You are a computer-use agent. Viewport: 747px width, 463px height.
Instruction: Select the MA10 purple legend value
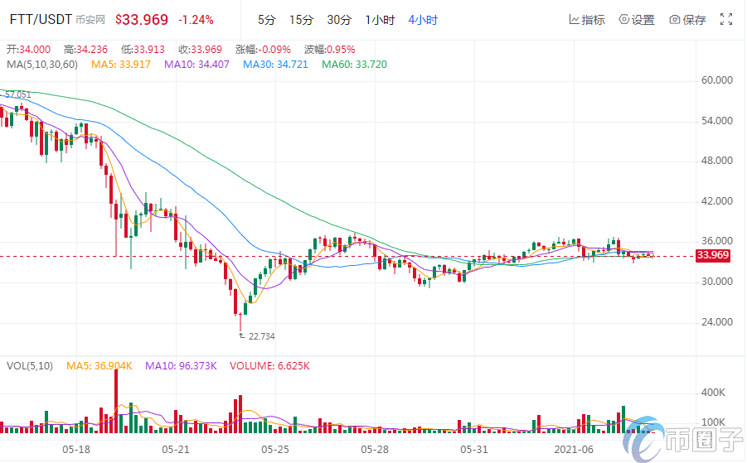[201, 64]
